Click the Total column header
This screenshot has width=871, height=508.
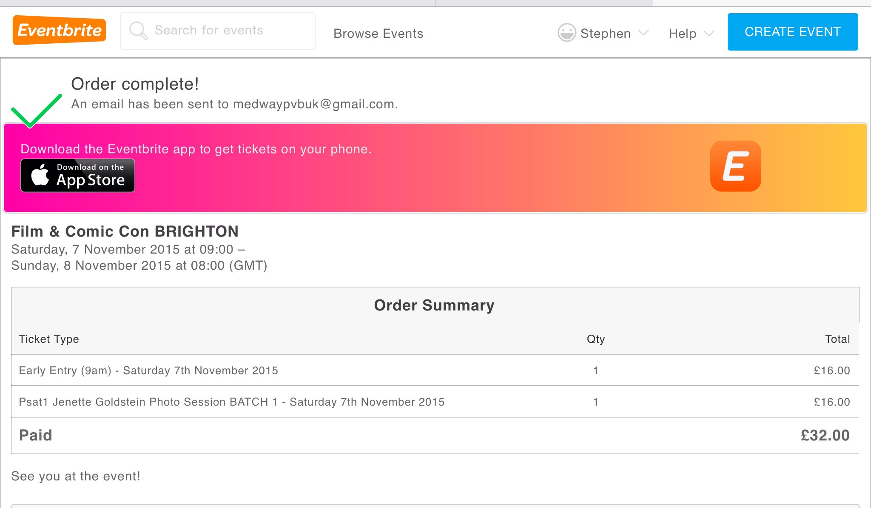pyautogui.click(x=837, y=339)
